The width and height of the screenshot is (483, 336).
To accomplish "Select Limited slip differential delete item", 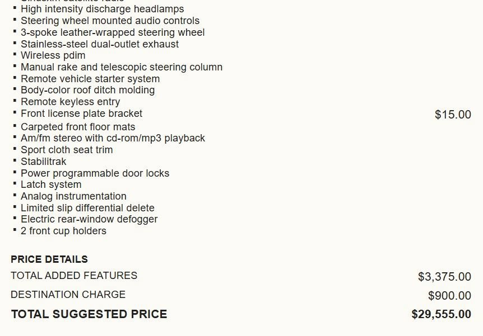I will tap(87, 208).
